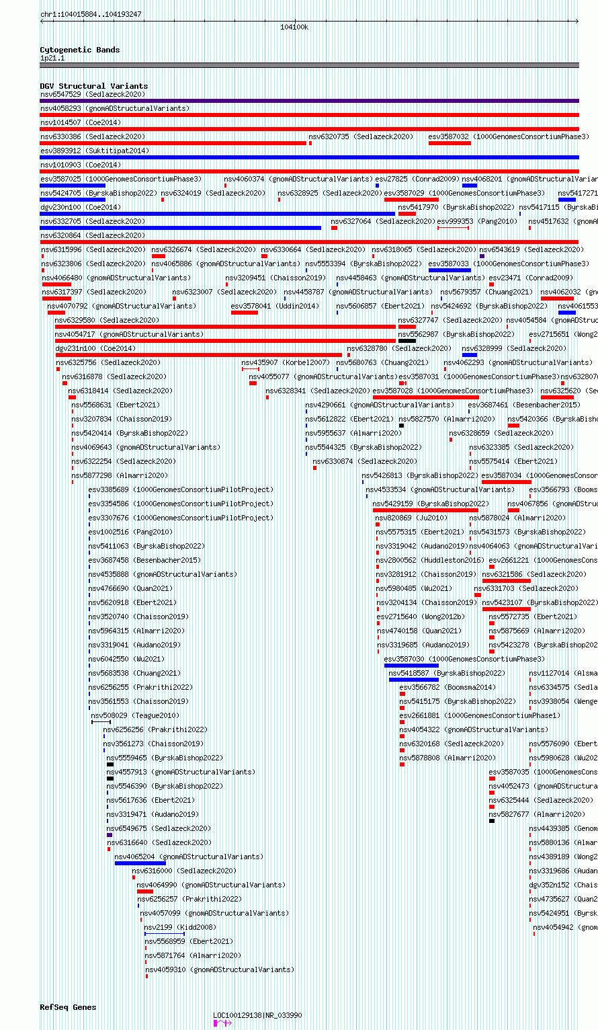Image resolution: width=598 pixels, height=1030 pixels.
Task: Open esv2661881 1000GenomesConsortiumPhase1 variant
Action: point(480,715)
